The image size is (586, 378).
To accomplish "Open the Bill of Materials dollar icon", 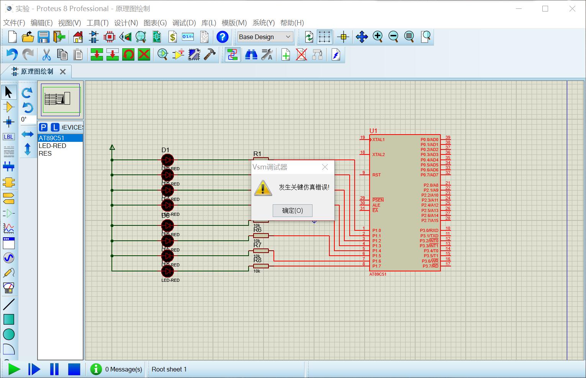I will [x=172, y=37].
